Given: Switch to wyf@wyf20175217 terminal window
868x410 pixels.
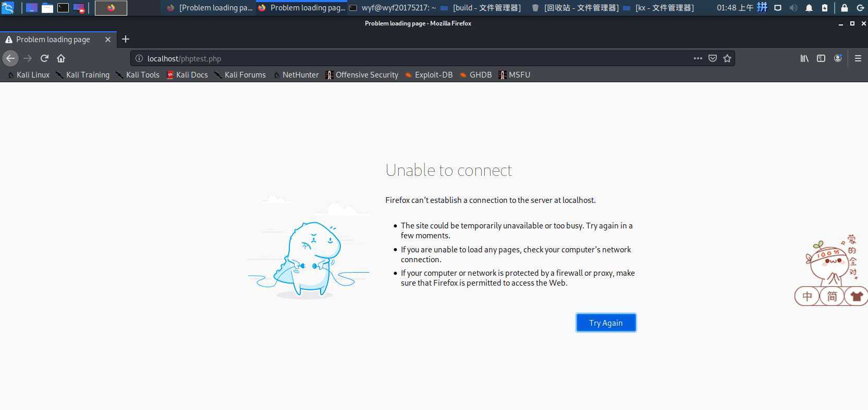Looking at the screenshot, I should (392, 8).
